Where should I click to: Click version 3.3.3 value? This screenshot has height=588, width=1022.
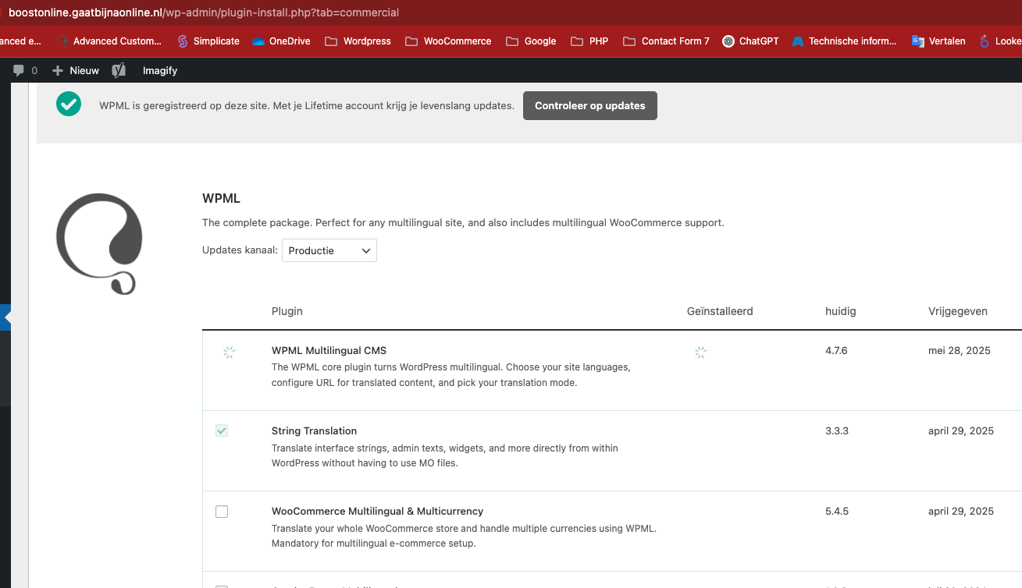click(837, 430)
